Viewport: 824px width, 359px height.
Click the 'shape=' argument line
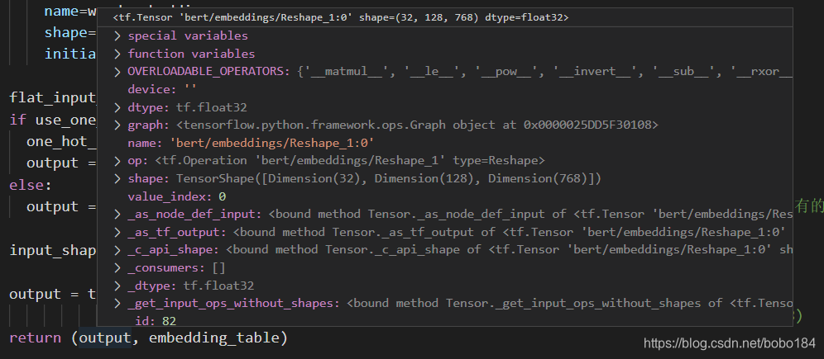tap(71, 32)
